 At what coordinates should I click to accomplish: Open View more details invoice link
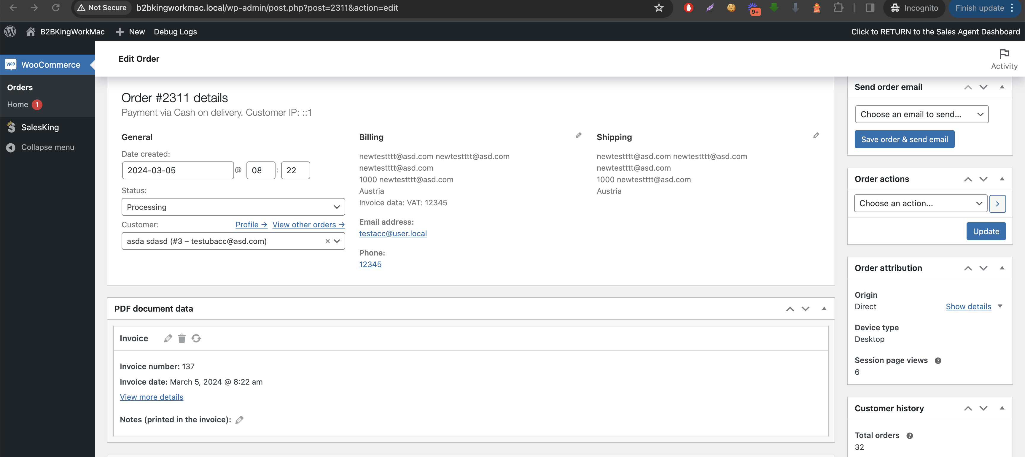pyautogui.click(x=151, y=397)
